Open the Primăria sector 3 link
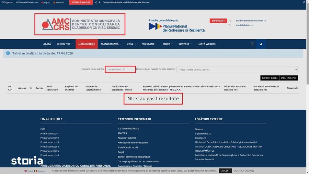309x174 pixels. point(50,142)
